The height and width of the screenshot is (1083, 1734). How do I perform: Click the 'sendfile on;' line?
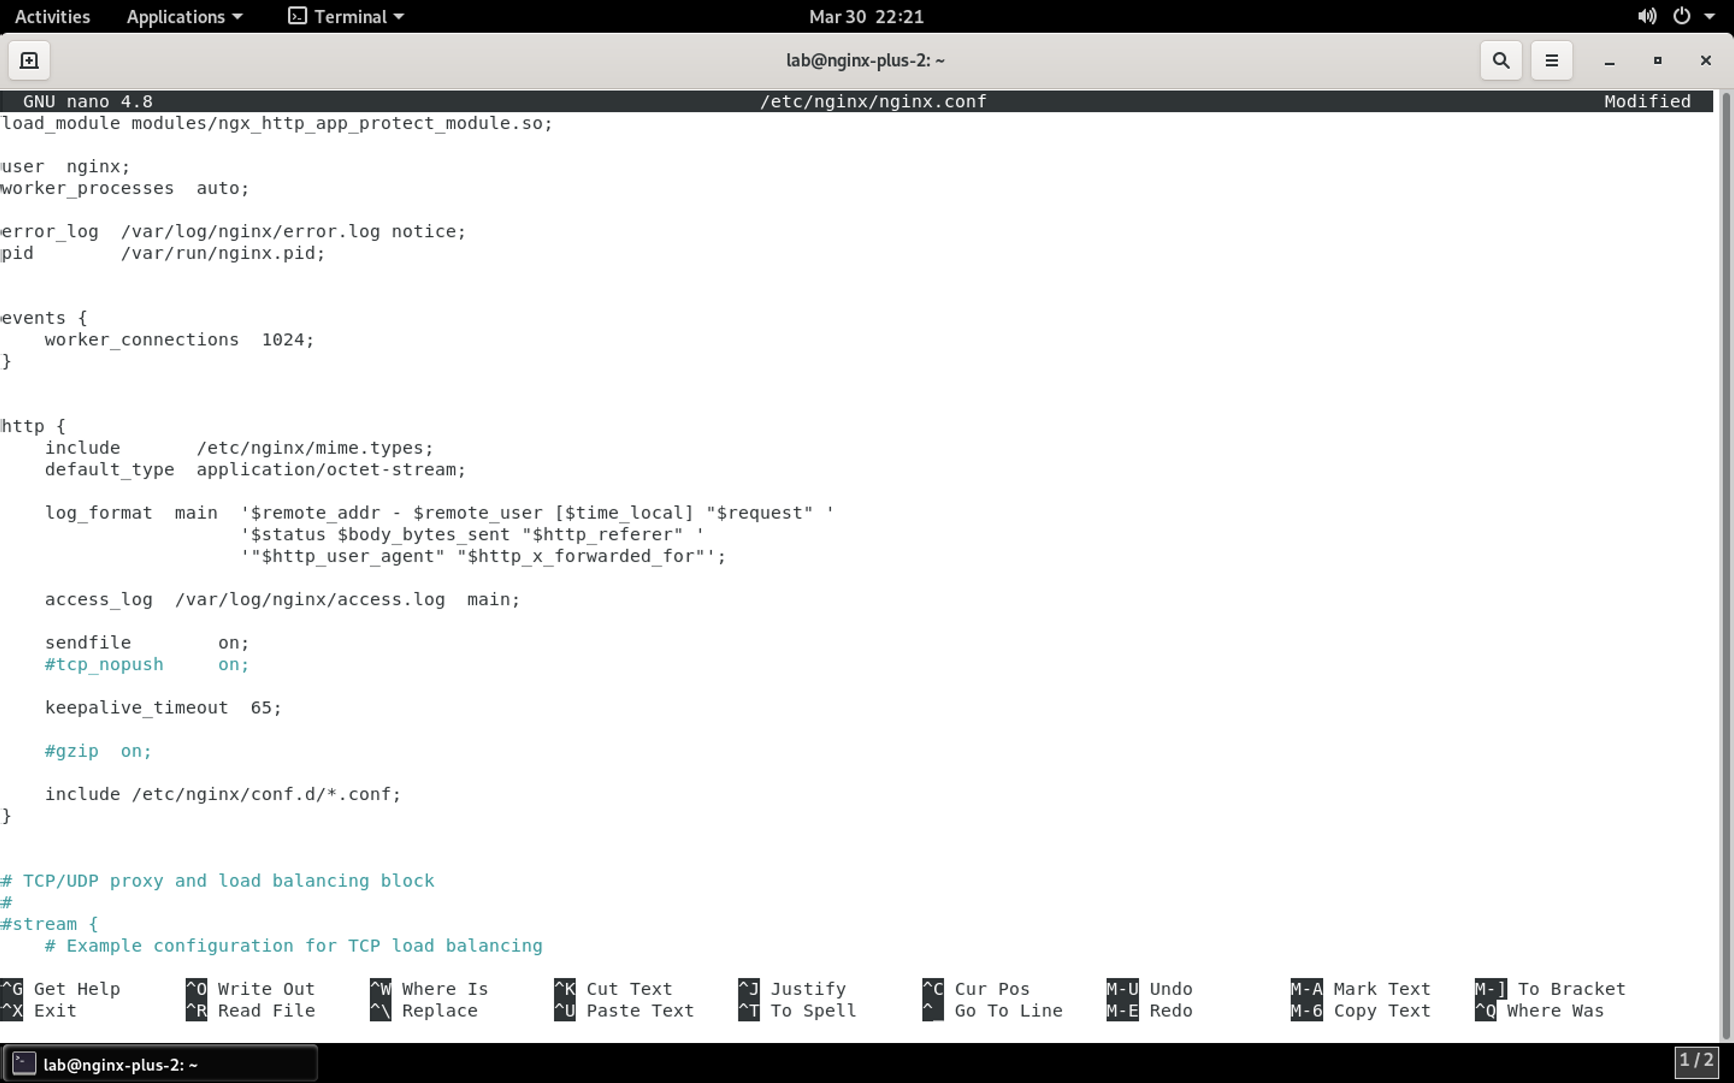[x=147, y=643]
